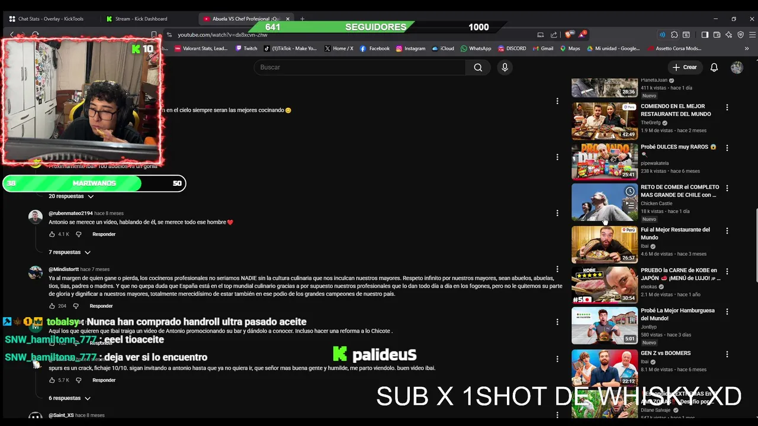Click the address bar URL youtube.com/watch

222,35
